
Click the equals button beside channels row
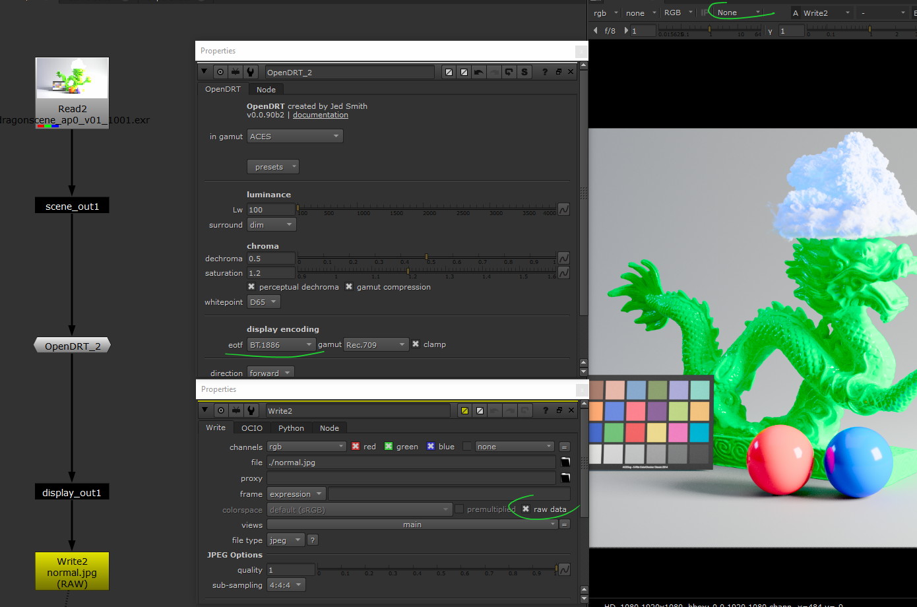(565, 447)
